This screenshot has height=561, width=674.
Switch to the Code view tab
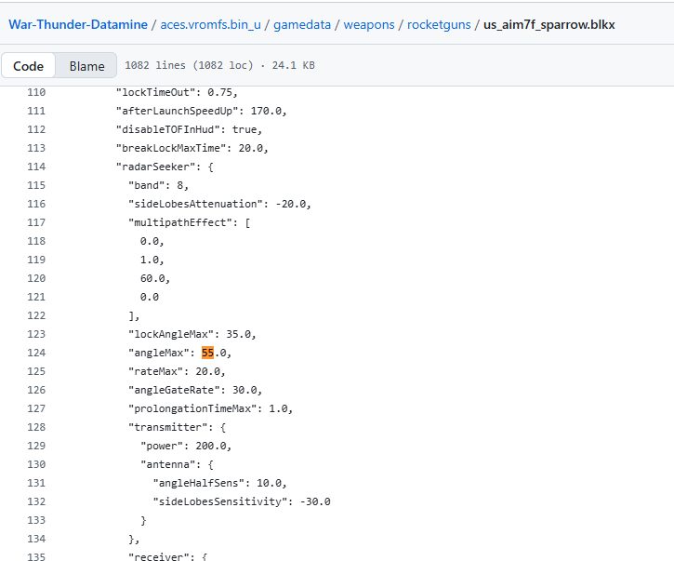[29, 66]
